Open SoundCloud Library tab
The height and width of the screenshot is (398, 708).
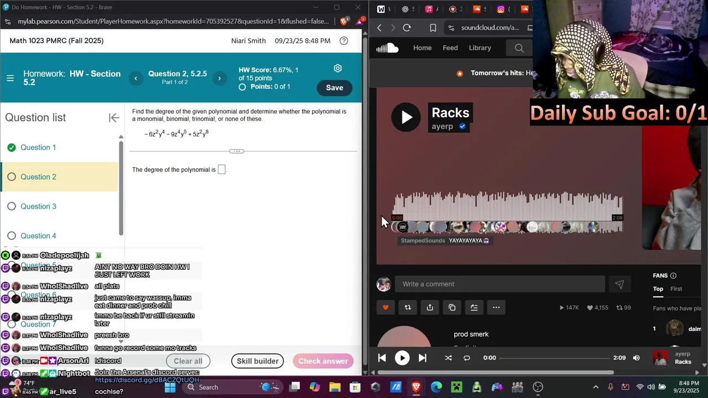[480, 48]
